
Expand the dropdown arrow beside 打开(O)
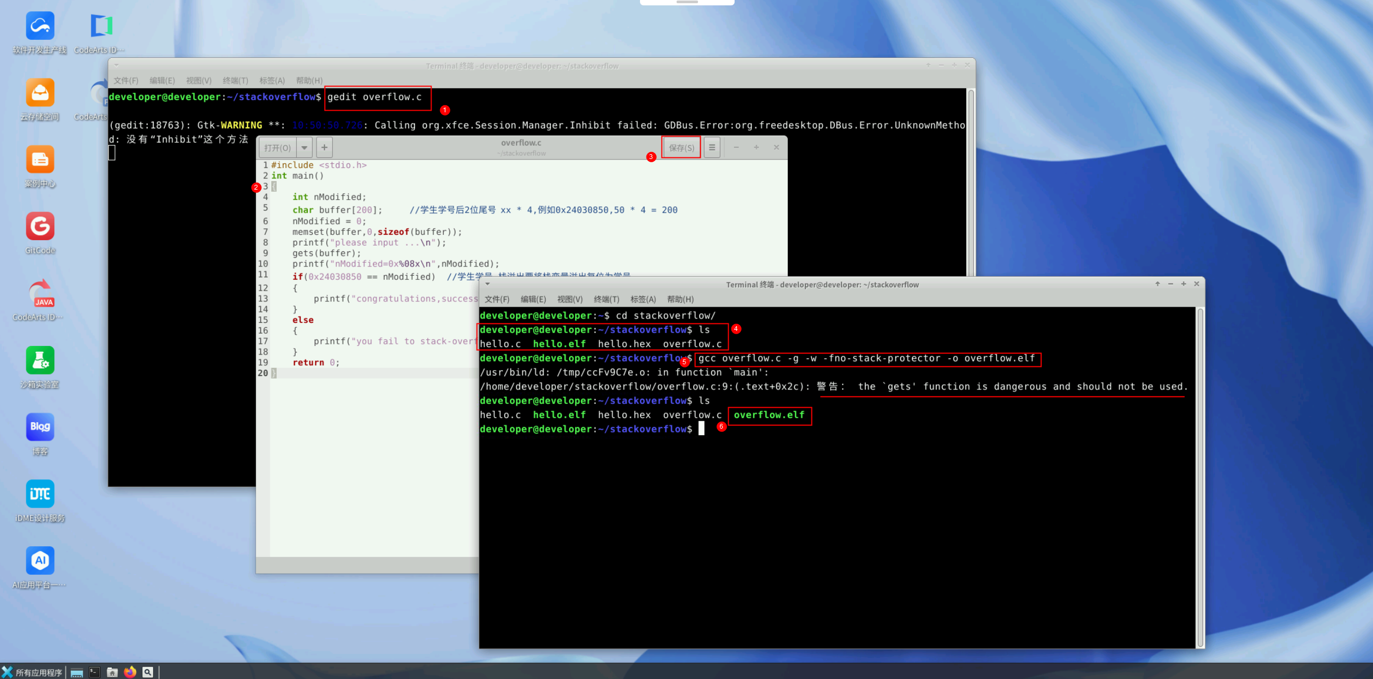click(304, 147)
